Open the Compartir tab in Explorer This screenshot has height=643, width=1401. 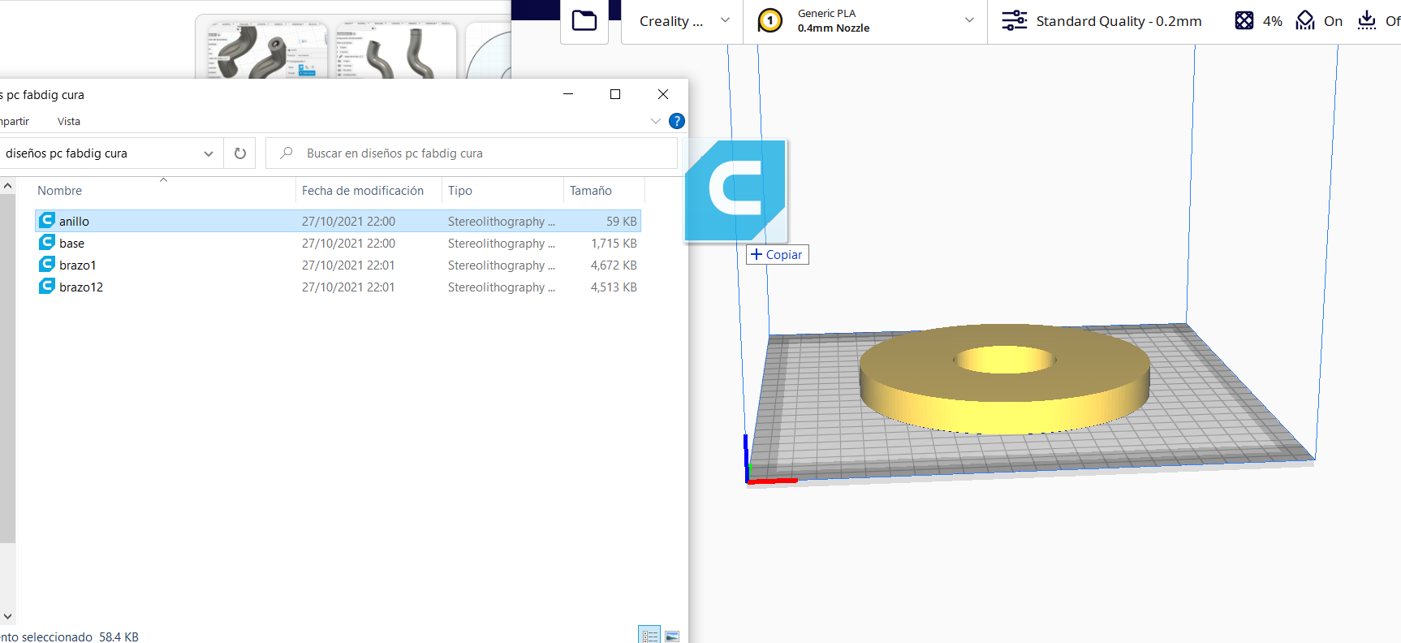15,121
